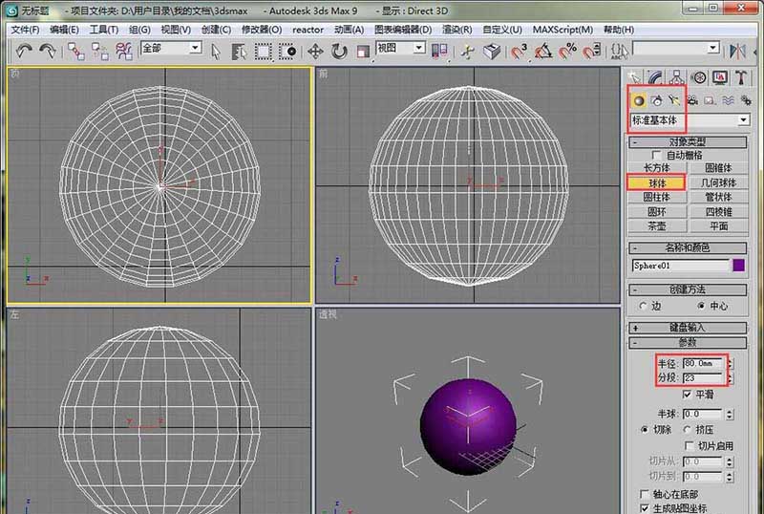The image size is (764, 514).
Task: Switch to the Hierarchy panel tab
Action: coord(677,77)
